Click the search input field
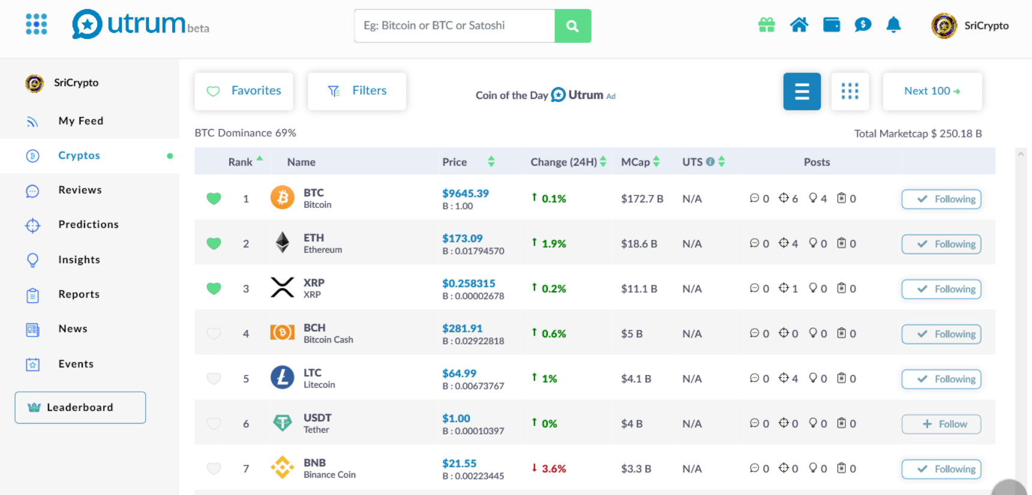Viewport: 1032px width, 495px height. (x=454, y=26)
